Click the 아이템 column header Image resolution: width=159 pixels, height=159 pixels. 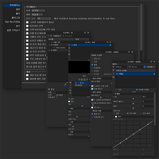coord(61,39)
